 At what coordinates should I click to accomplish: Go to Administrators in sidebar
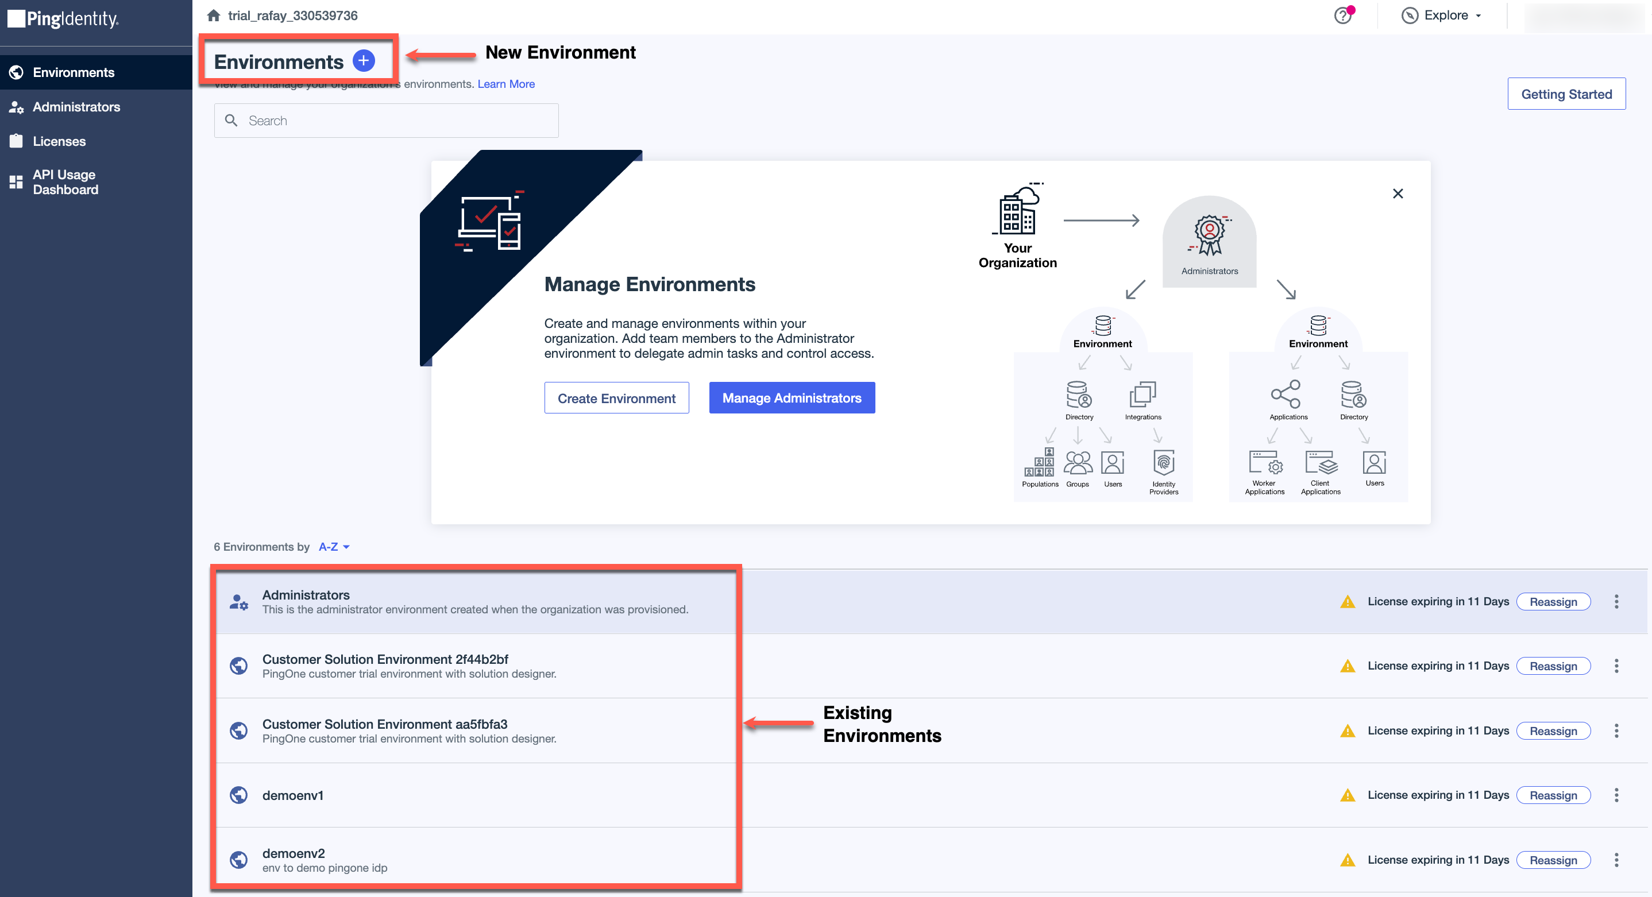(x=76, y=107)
